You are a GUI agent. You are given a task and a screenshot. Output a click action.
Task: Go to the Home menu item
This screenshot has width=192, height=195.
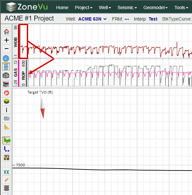pos(62,7)
